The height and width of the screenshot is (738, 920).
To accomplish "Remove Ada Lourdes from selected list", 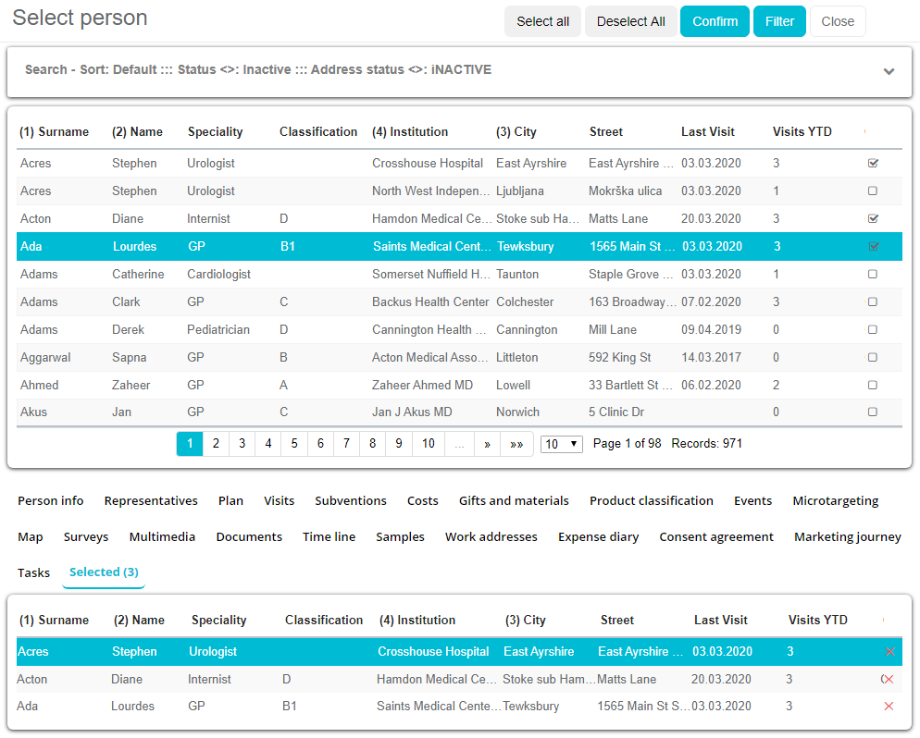I will click(x=889, y=707).
